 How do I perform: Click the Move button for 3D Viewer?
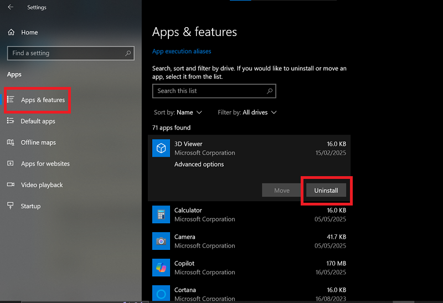(x=282, y=190)
